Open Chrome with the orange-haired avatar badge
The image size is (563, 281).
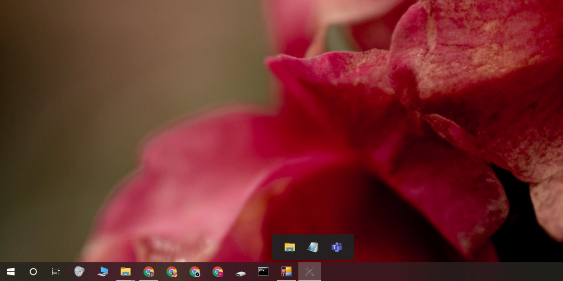click(172, 272)
